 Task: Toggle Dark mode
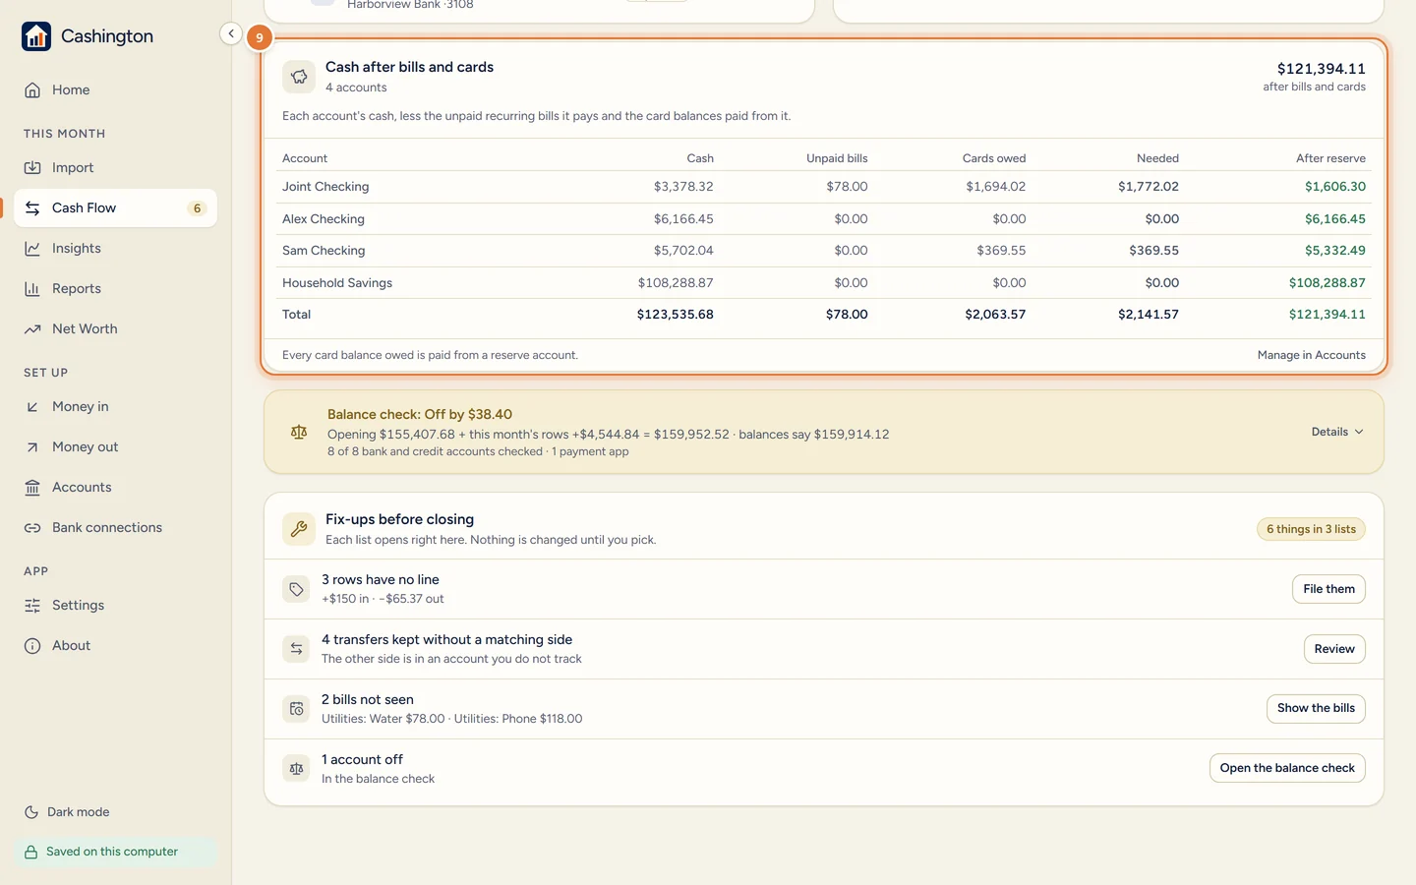pos(67,812)
